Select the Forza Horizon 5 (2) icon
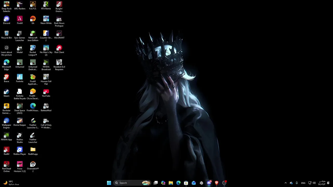Viewport: 333px width, 187px height. coord(20,167)
